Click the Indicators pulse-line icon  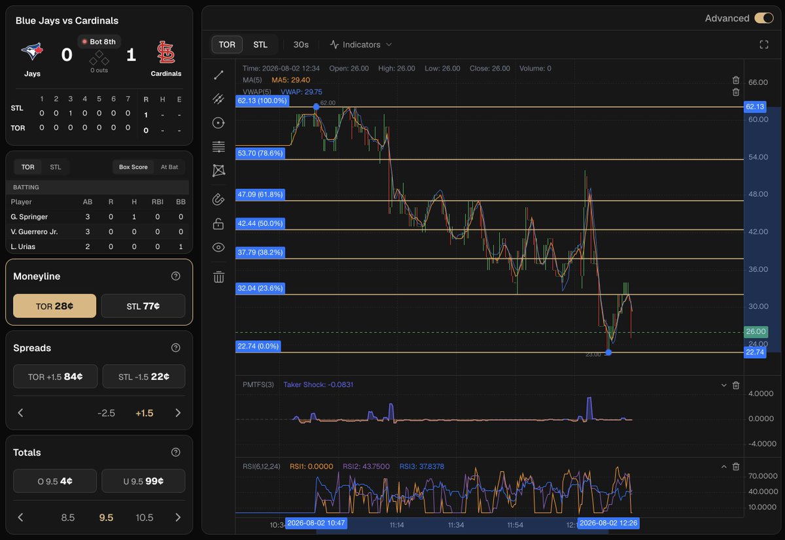[x=334, y=44]
